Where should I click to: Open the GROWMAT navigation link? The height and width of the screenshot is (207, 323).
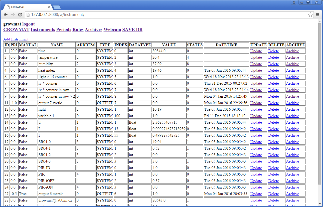tap(16, 29)
